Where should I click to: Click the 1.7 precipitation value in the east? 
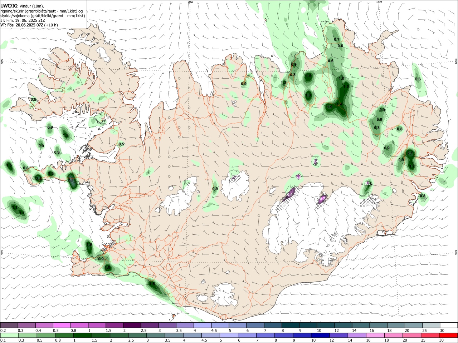coord(411,166)
